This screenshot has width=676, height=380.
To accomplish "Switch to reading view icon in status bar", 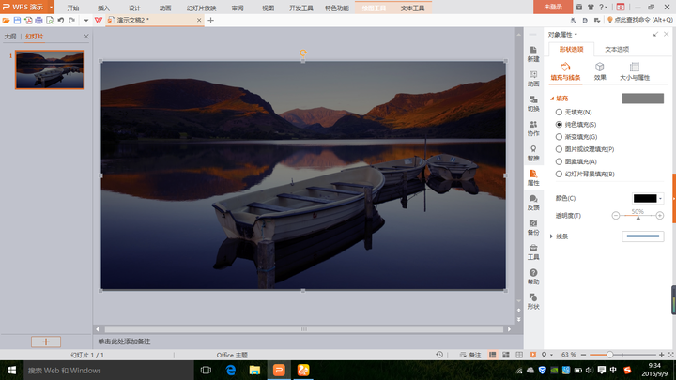I will tap(519, 355).
